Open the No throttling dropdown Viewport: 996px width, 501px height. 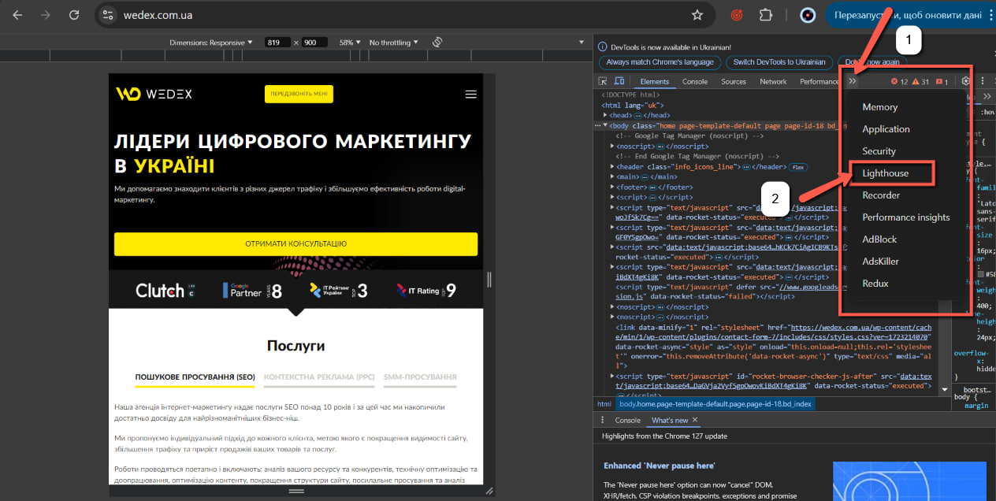pyautogui.click(x=394, y=42)
